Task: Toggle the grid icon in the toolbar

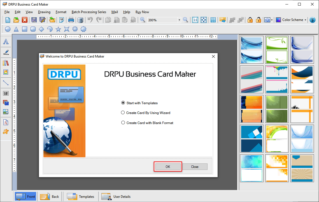Action: [x=213, y=20]
